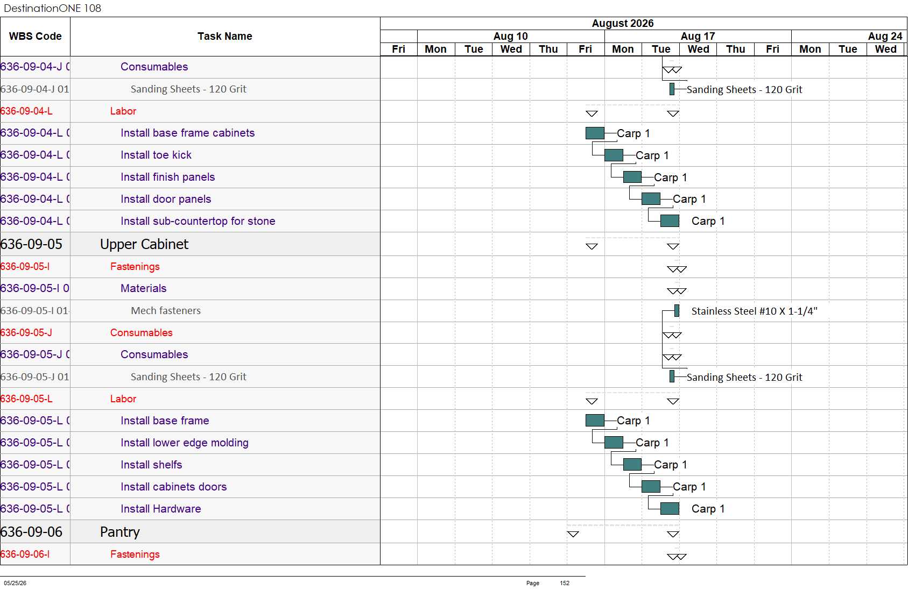The image size is (908, 590).
Task: Click Gantt bar for Install finish panels
Action: 632,177
